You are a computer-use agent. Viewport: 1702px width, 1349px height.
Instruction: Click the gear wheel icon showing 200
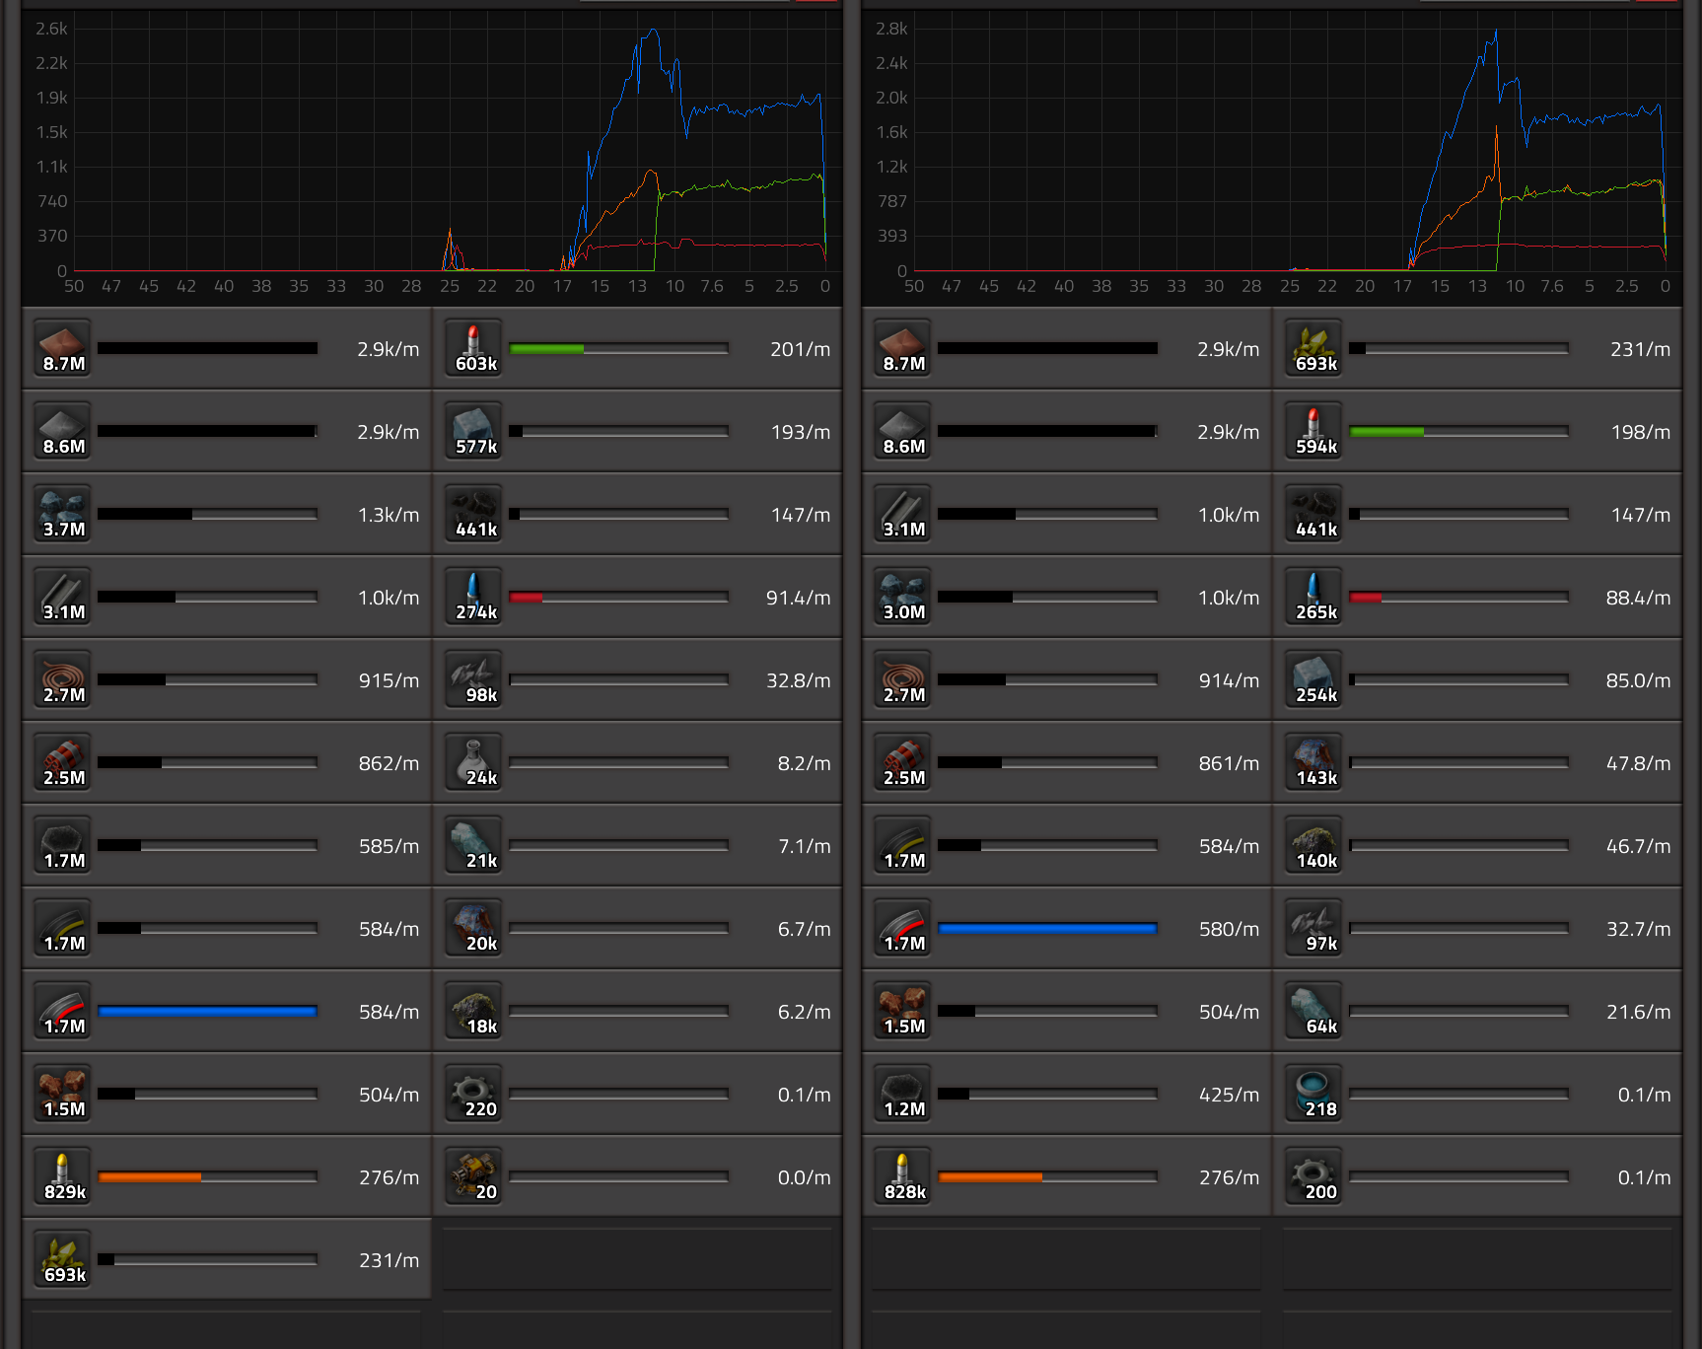[1314, 1176]
